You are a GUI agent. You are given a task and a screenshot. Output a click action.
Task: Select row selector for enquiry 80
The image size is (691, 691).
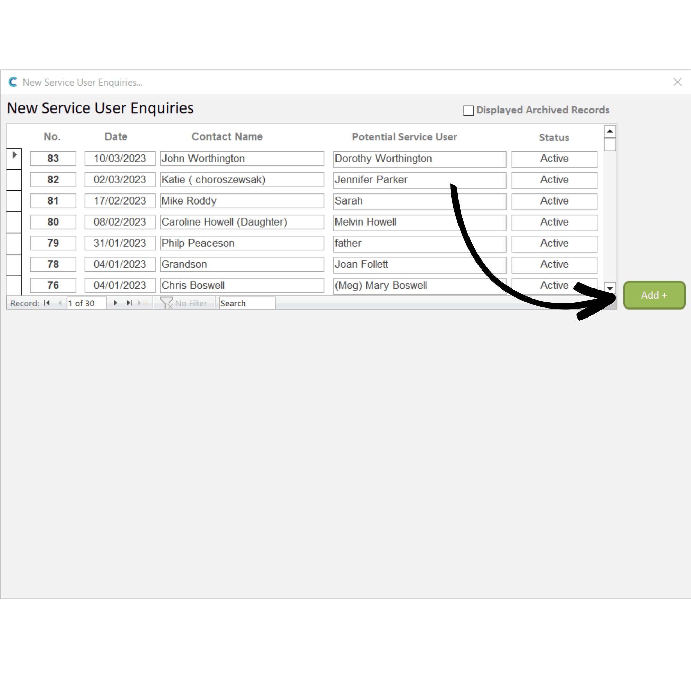coord(14,222)
